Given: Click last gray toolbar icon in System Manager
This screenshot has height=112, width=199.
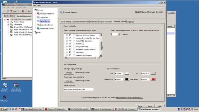Looking at the screenshot, I should (29, 11).
